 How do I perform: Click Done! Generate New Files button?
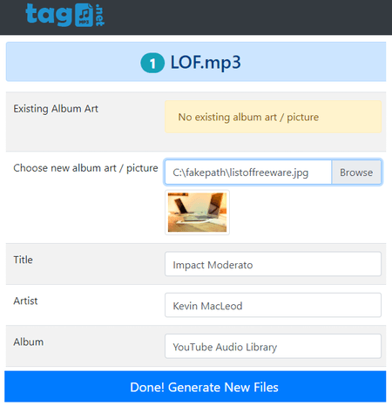(195, 387)
